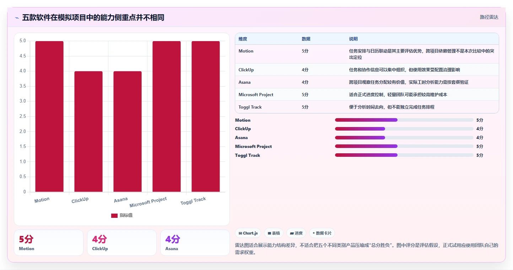
Task: Click the Toggl Track chart bar
Action: 206,116
